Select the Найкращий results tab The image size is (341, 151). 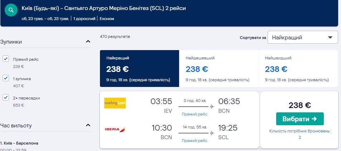coord(139,68)
